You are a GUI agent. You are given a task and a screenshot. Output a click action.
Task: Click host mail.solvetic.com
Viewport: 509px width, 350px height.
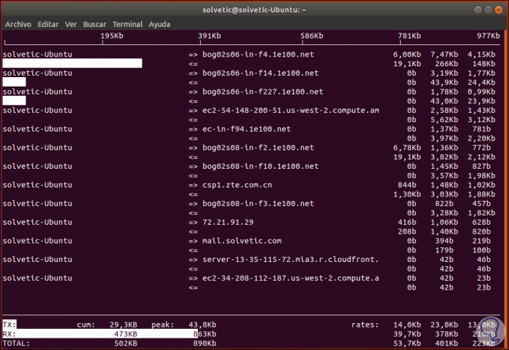(242, 241)
